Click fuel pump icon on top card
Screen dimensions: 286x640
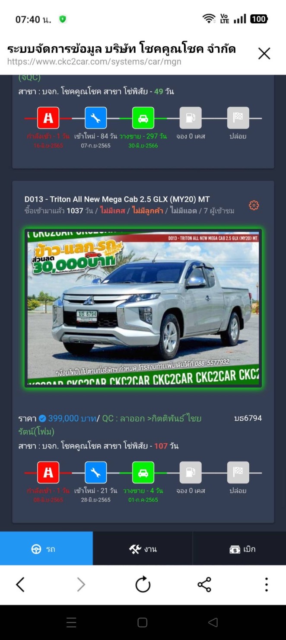191,118
